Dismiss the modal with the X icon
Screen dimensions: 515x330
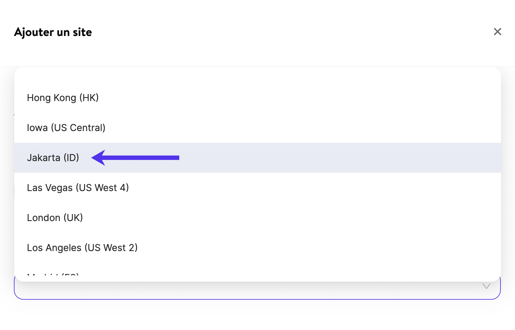coord(497,32)
